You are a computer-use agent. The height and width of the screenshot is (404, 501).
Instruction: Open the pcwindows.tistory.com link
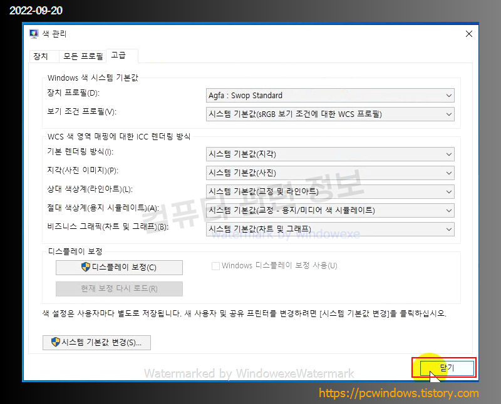click(x=399, y=393)
